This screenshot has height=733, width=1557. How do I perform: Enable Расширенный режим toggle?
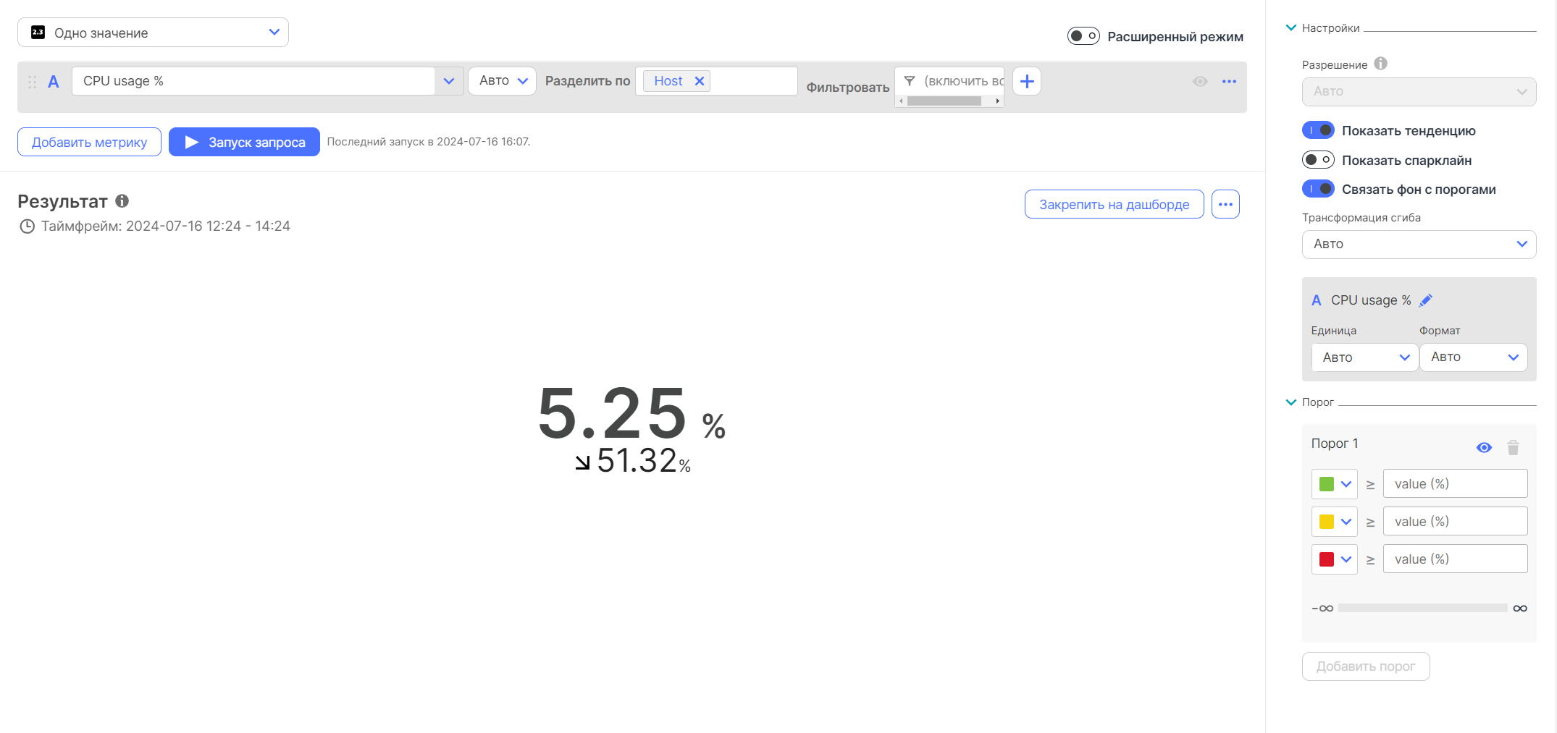click(1083, 36)
